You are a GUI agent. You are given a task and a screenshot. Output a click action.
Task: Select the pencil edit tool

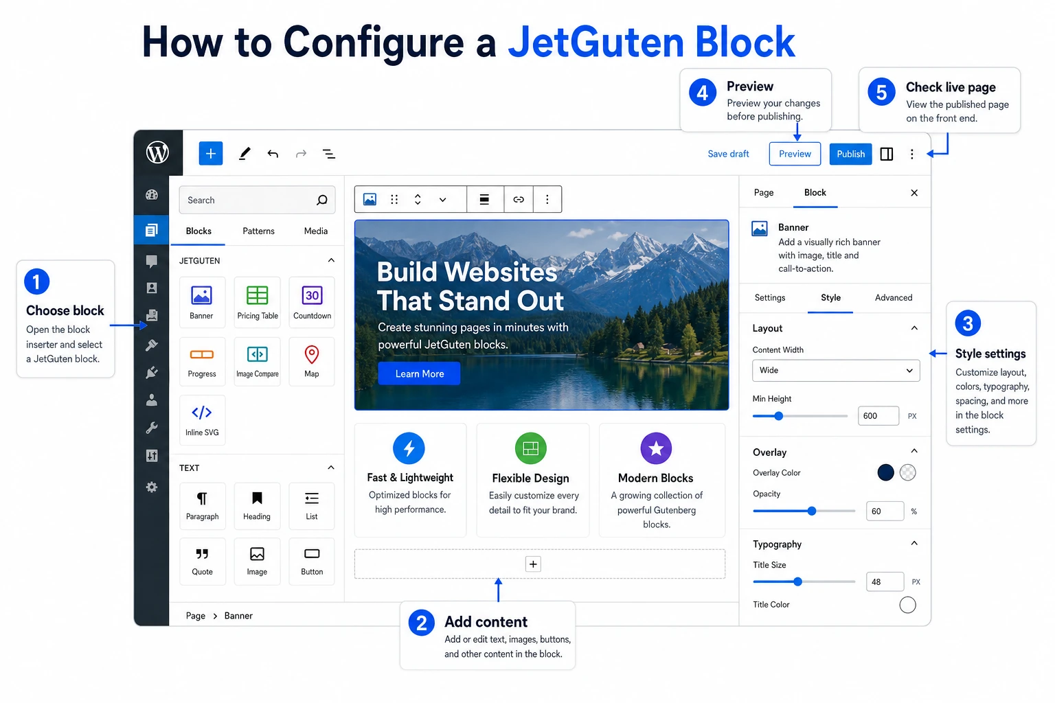pyautogui.click(x=245, y=154)
